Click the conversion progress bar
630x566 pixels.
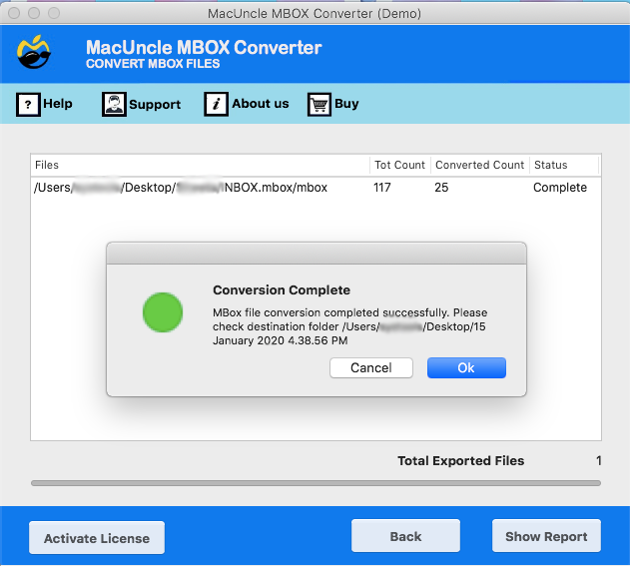click(315, 483)
